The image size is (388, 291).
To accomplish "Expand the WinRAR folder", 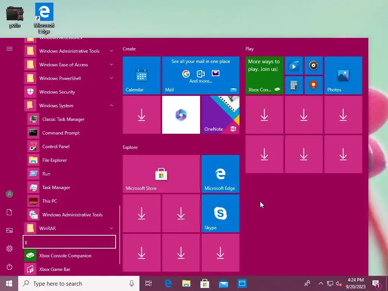I will tap(70, 228).
